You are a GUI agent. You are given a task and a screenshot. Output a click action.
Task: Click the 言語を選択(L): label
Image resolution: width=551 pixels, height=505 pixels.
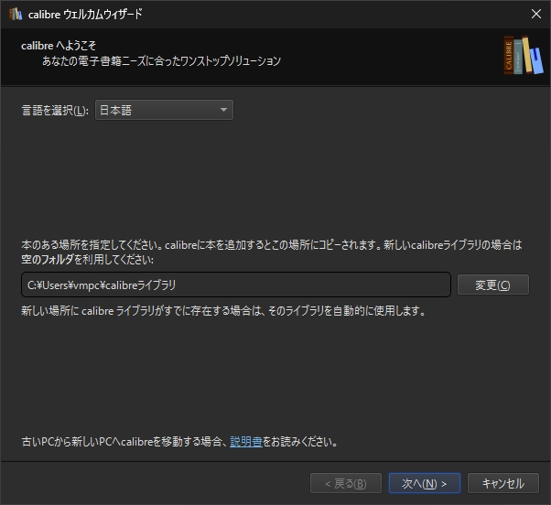point(55,111)
